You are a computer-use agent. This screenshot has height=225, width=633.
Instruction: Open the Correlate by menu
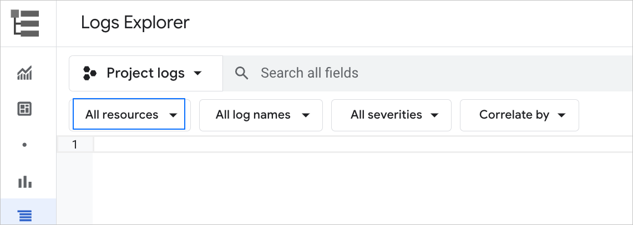tap(519, 115)
